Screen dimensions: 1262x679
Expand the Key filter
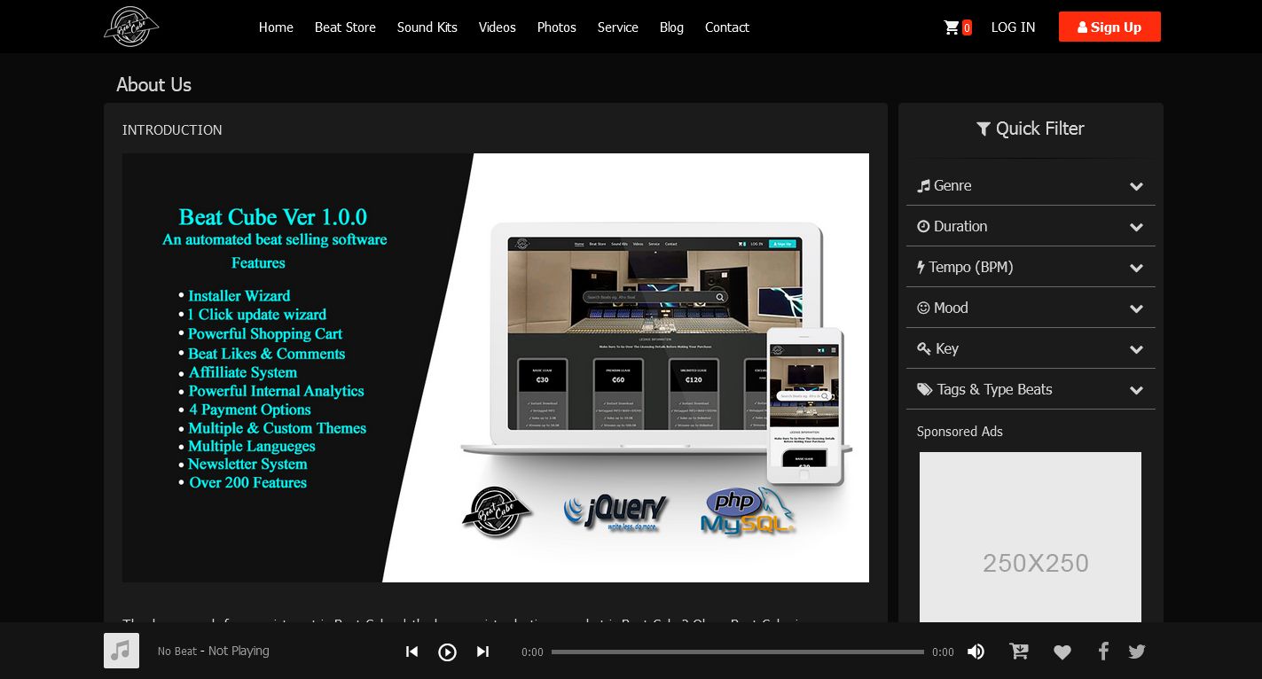(x=1031, y=348)
